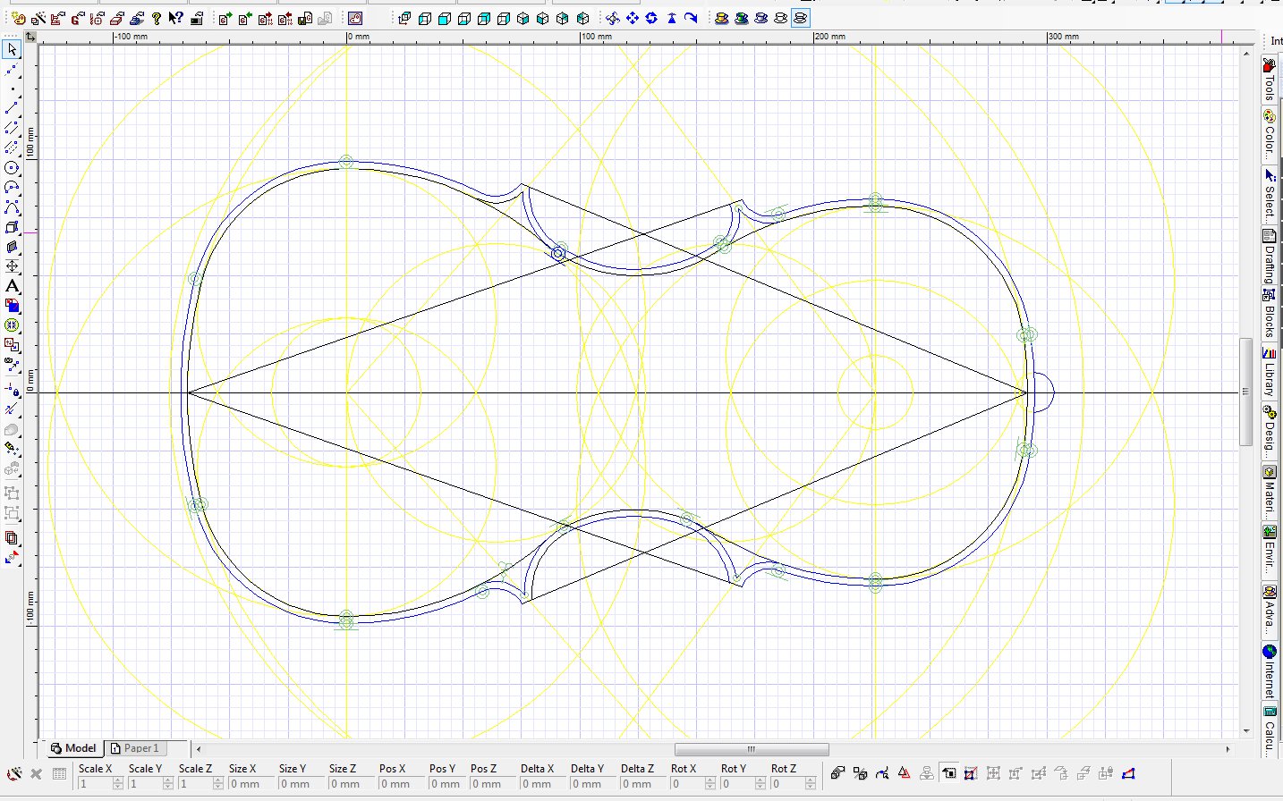Open the Library palette tab

click(x=1270, y=372)
